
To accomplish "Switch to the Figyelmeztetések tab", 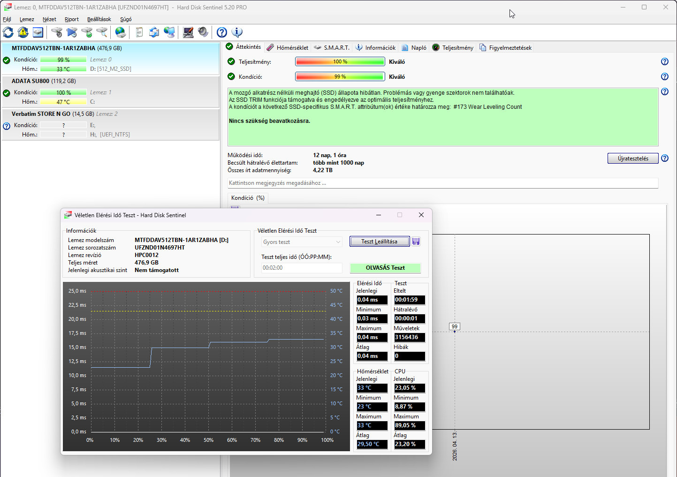I will point(505,47).
